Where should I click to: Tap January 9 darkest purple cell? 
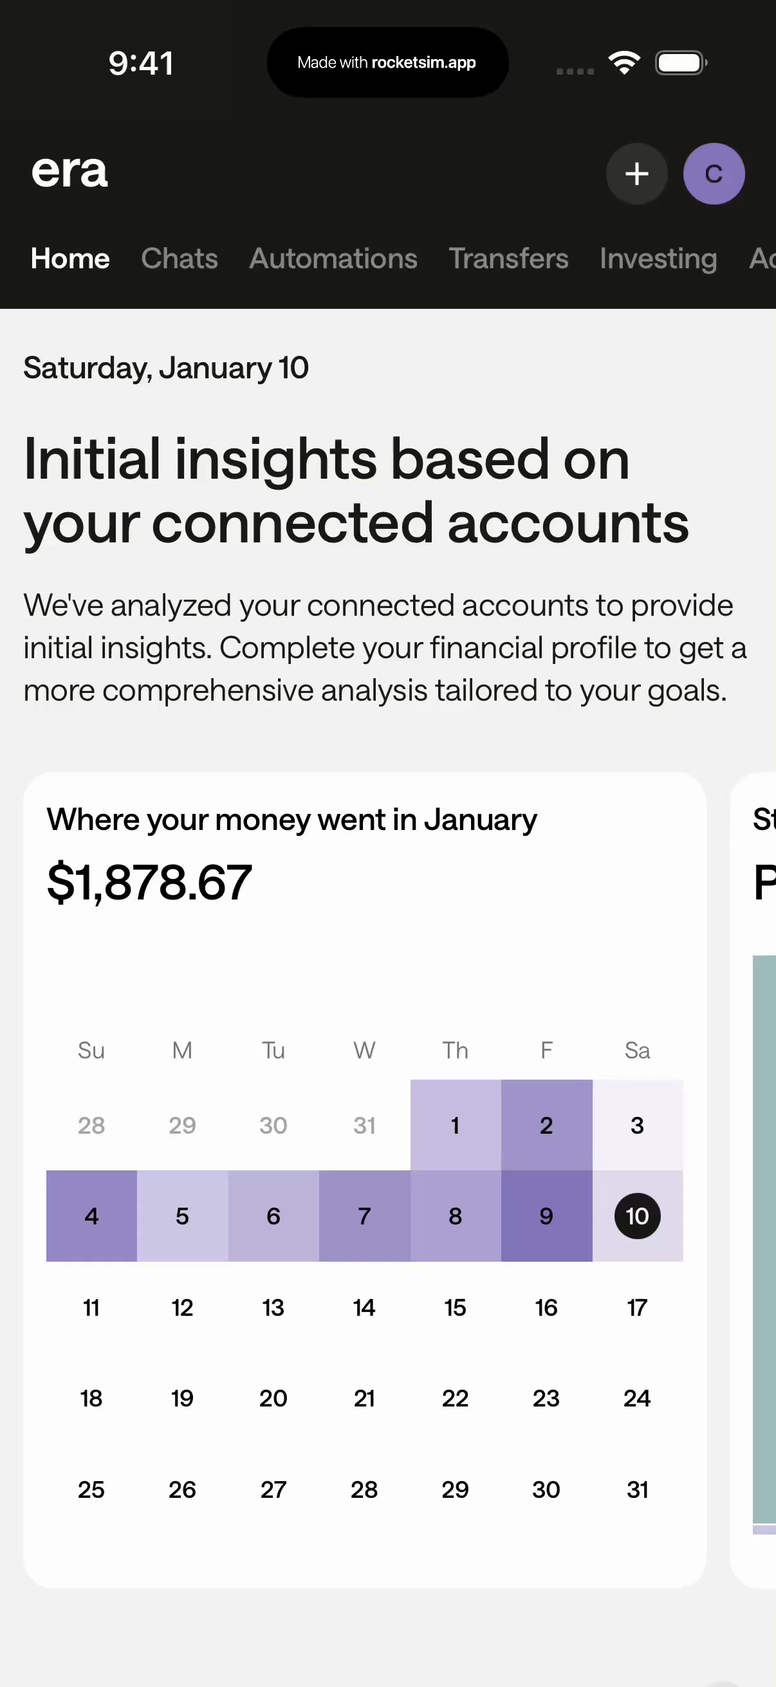coord(546,1216)
